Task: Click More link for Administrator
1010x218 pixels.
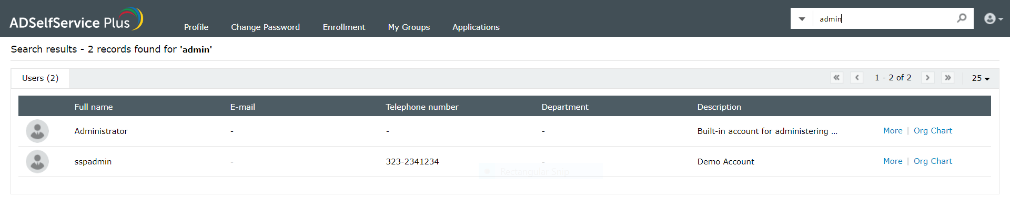Action: (x=893, y=131)
